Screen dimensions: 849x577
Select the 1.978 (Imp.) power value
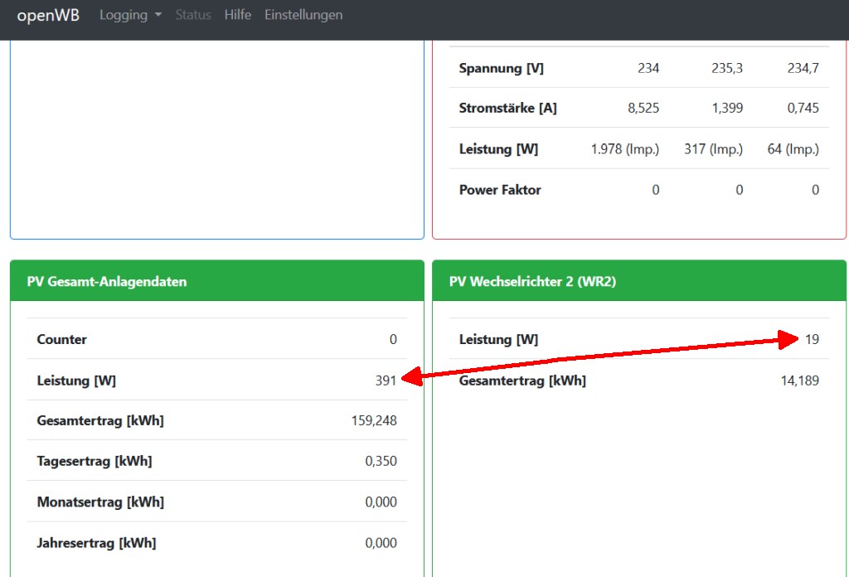click(x=625, y=149)
